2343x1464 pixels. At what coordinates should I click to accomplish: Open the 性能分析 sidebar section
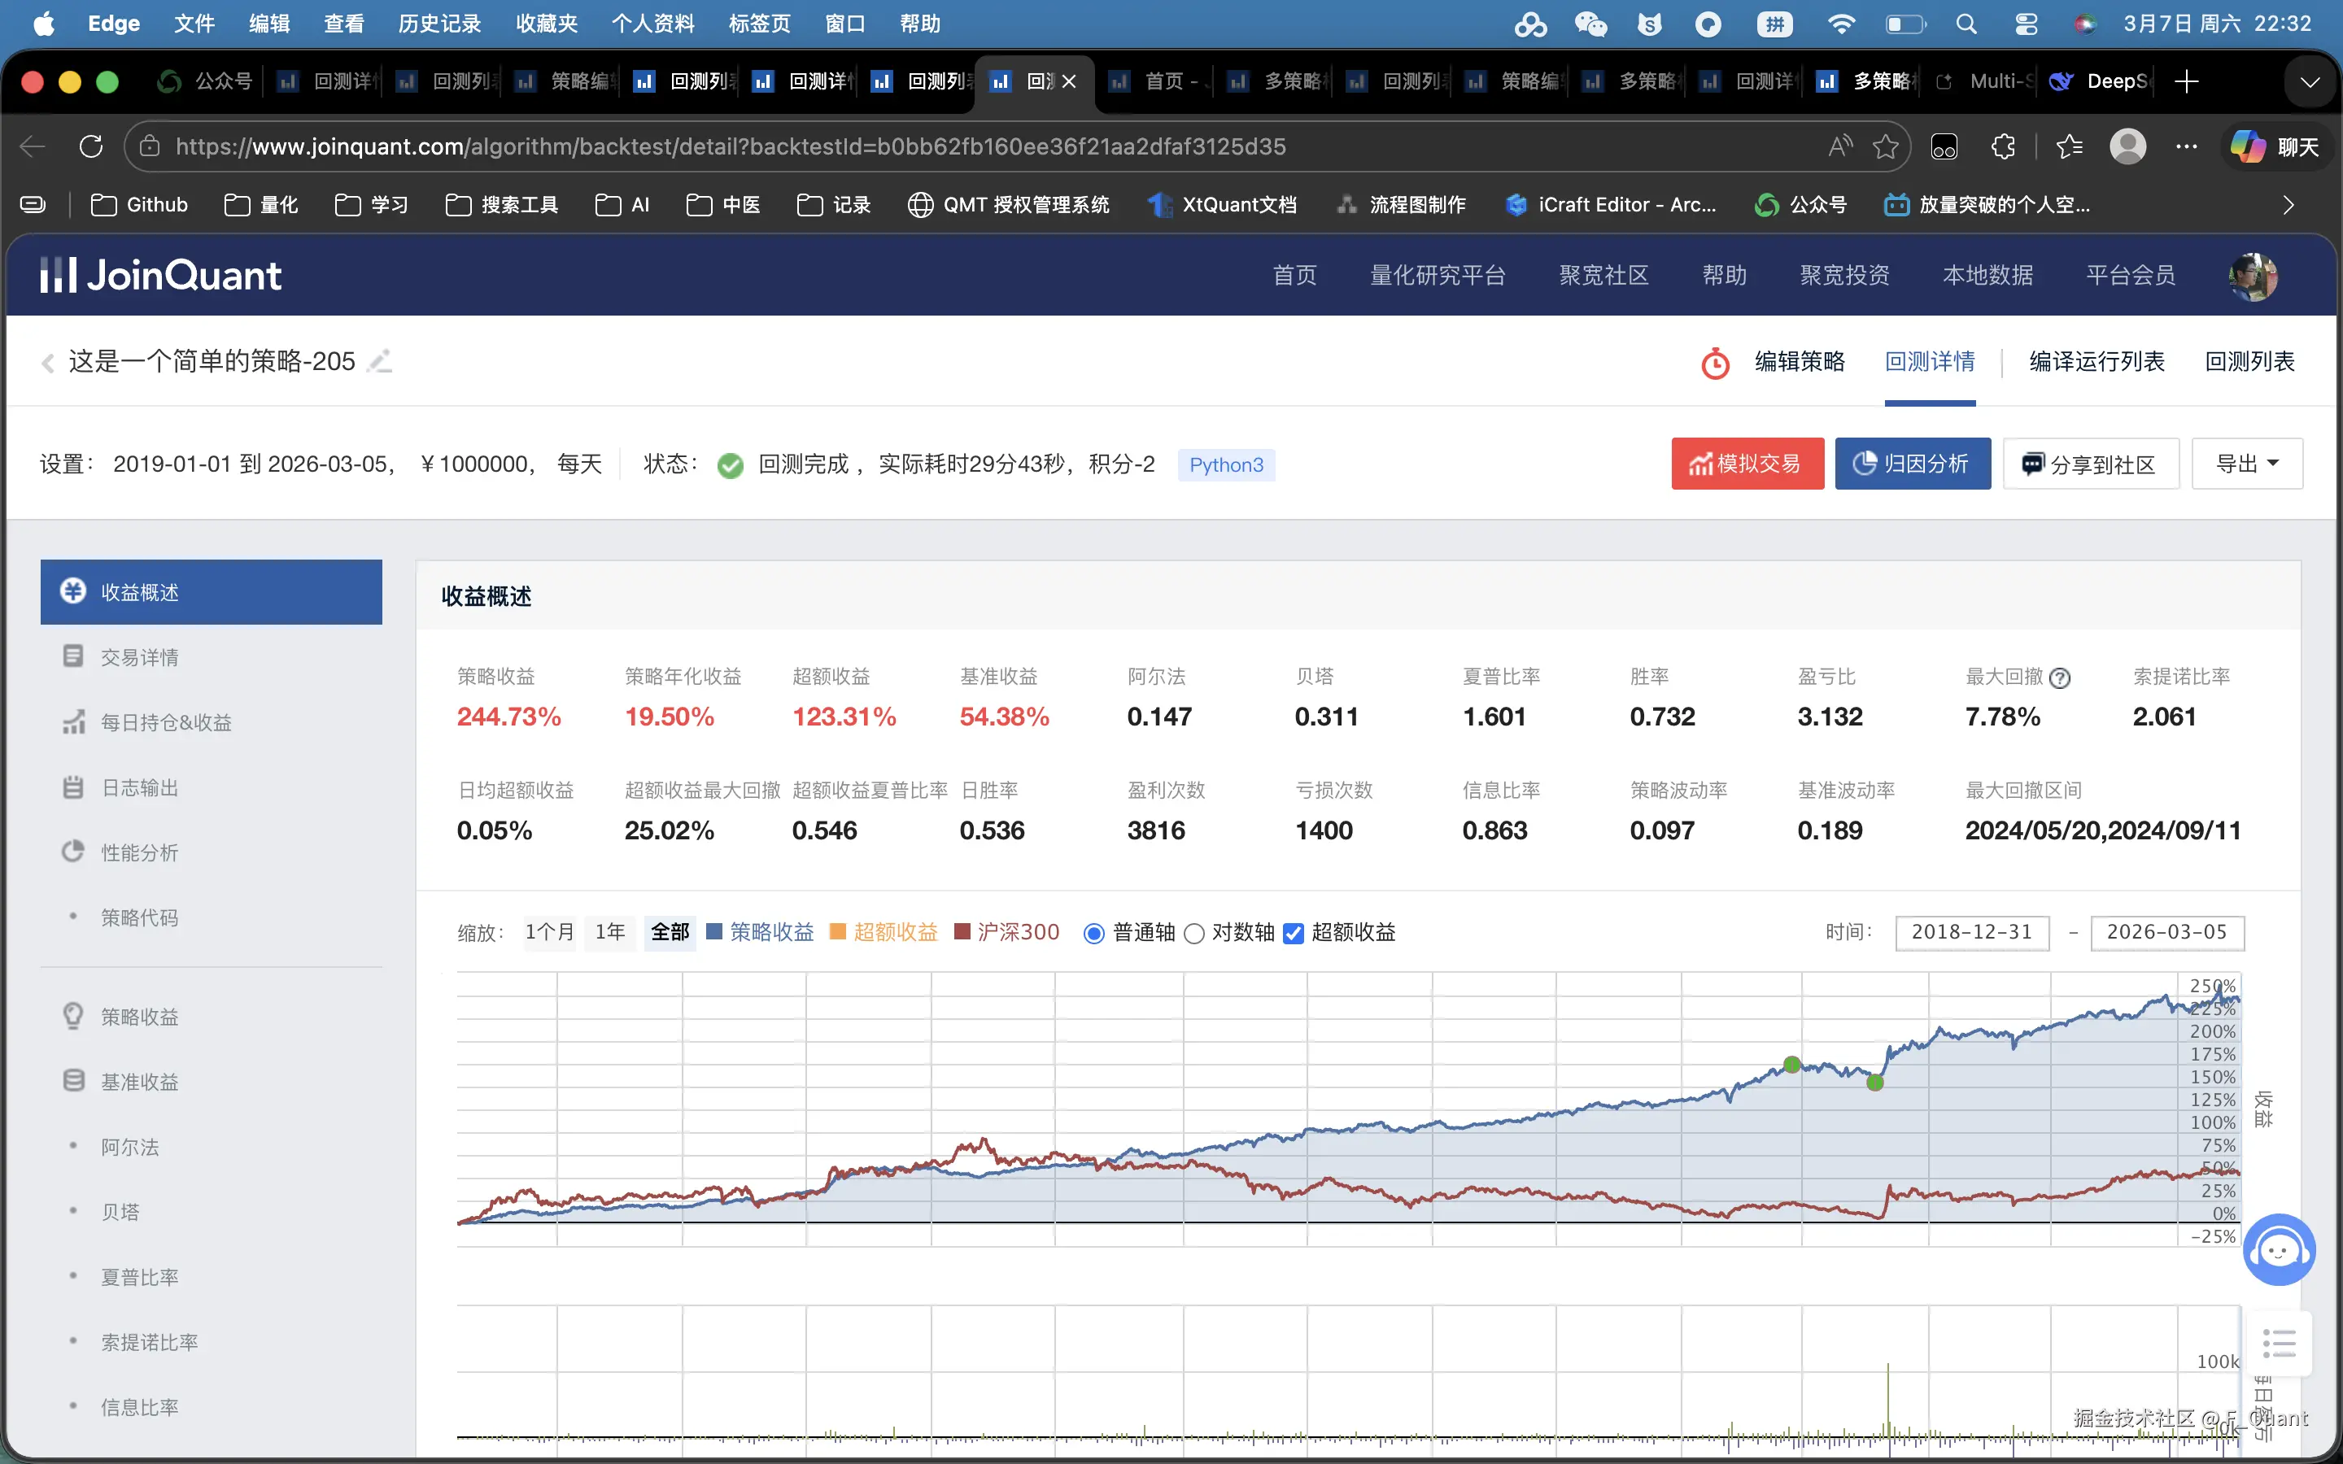coord(139,852)
